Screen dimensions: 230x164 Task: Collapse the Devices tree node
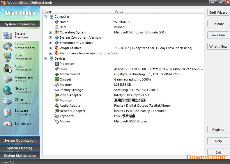click(45, 58)
